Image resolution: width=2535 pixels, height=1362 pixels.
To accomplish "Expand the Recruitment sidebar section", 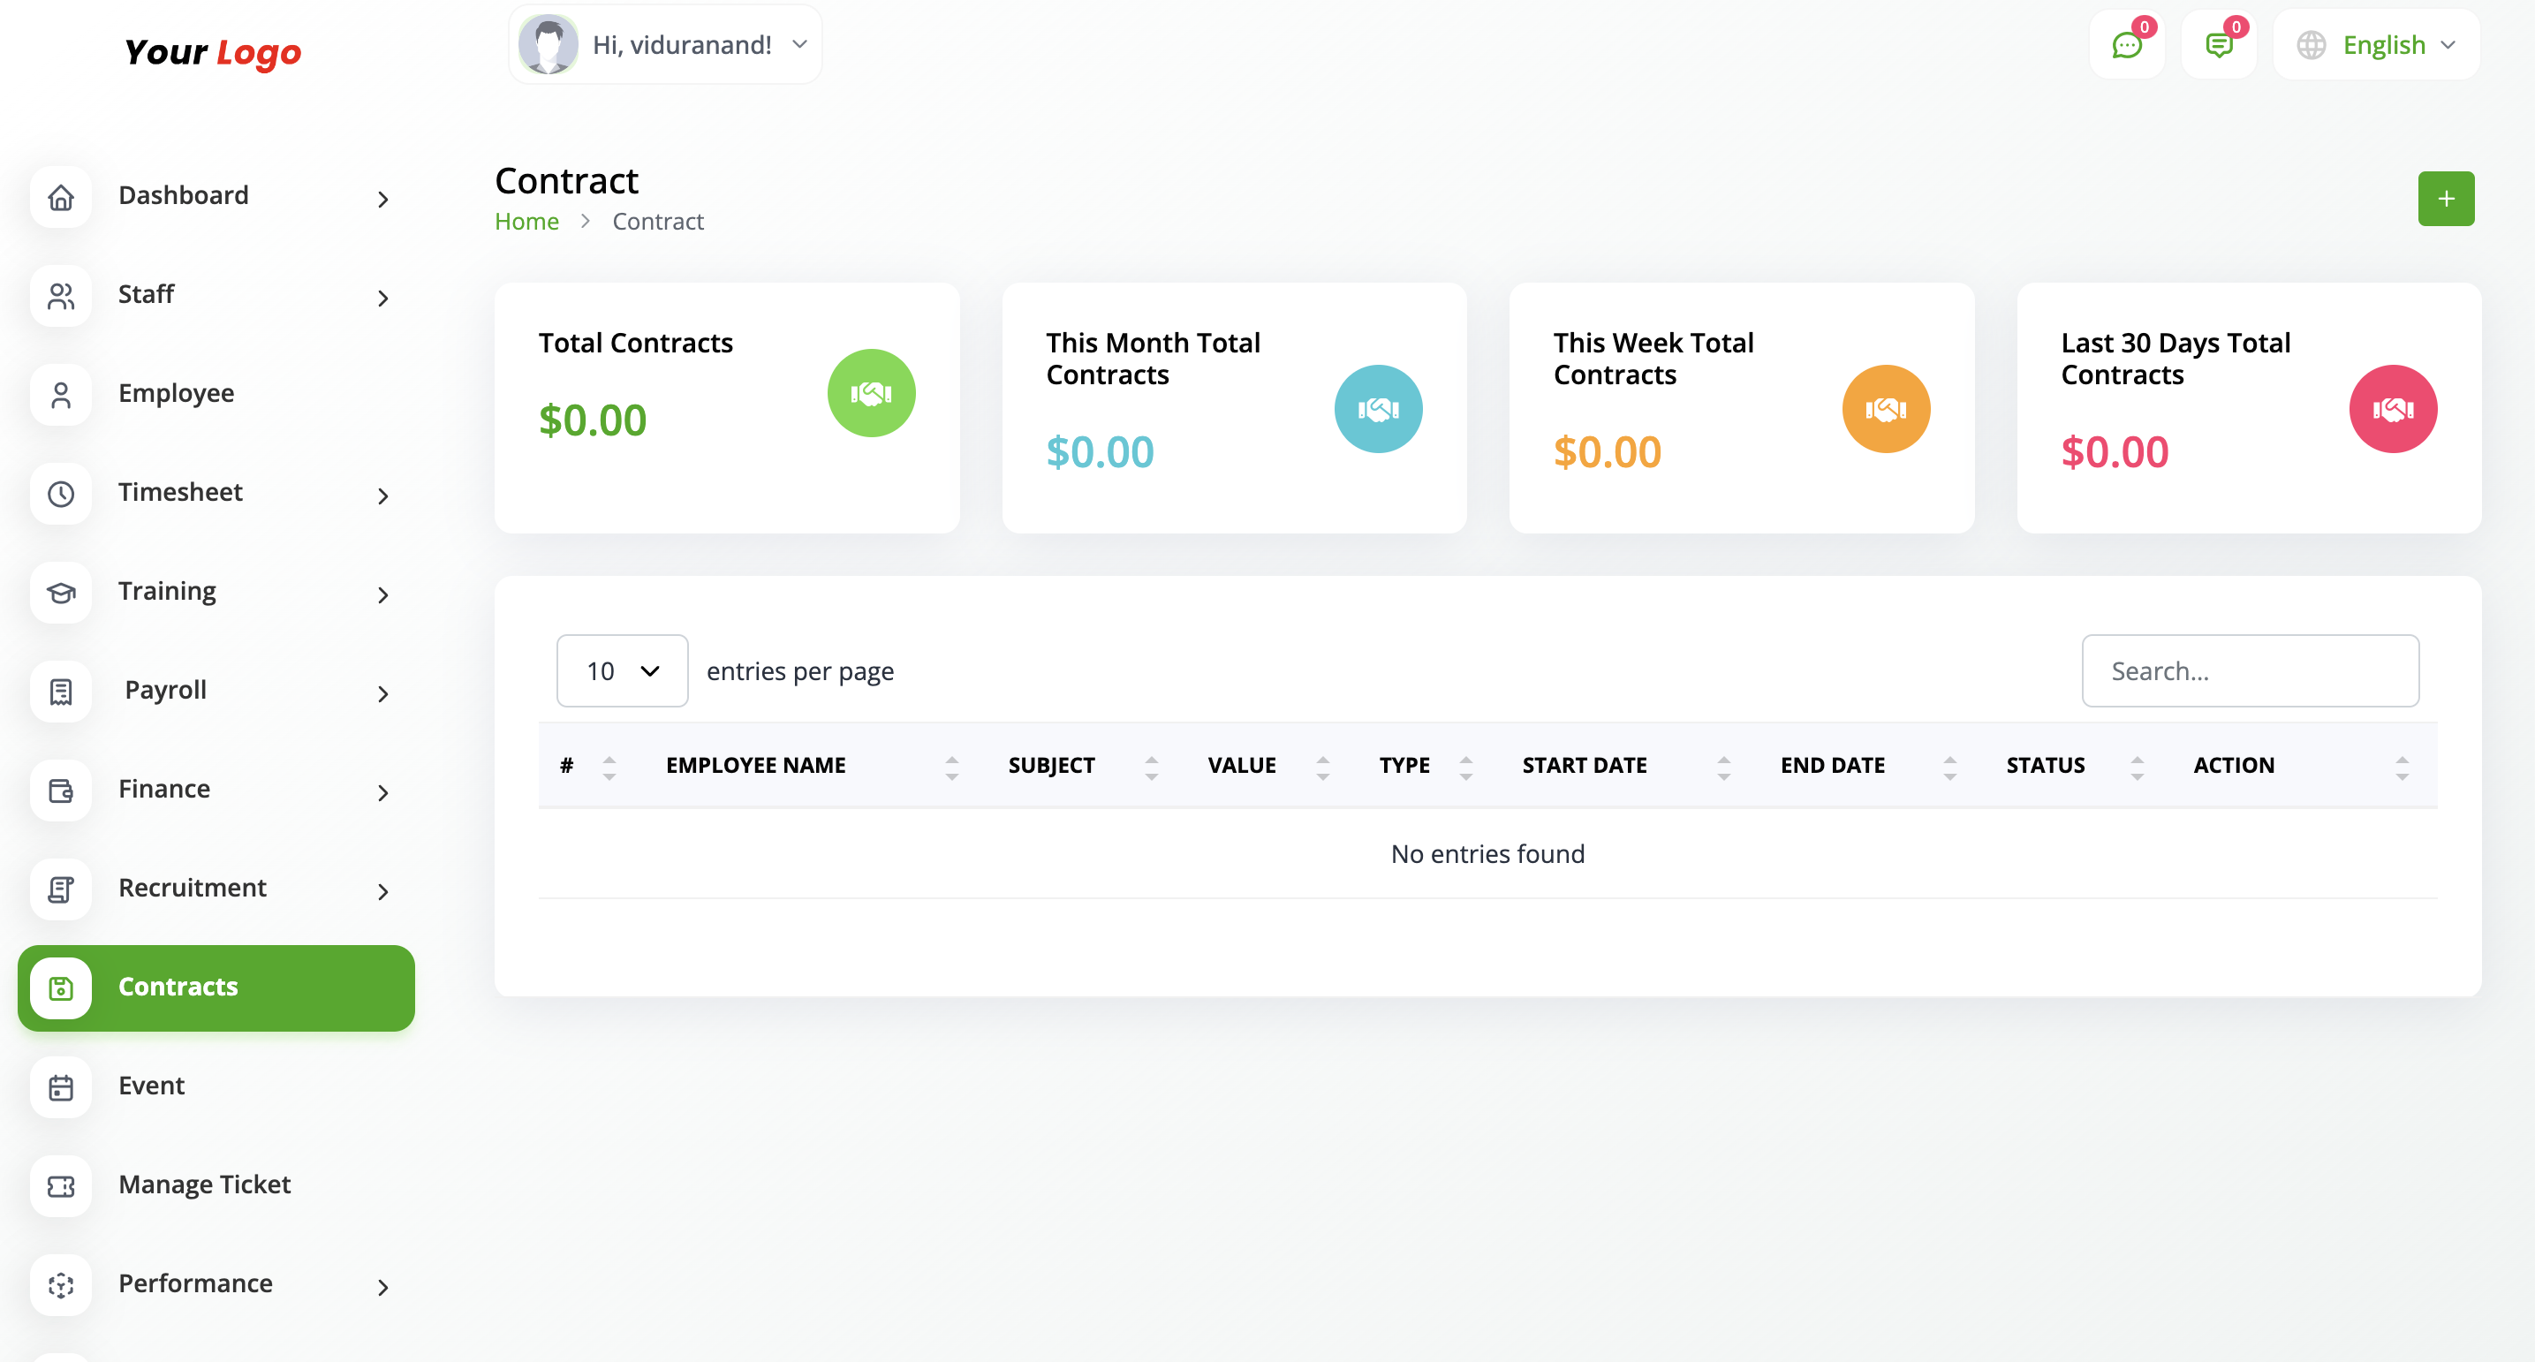I will [193, 889].
